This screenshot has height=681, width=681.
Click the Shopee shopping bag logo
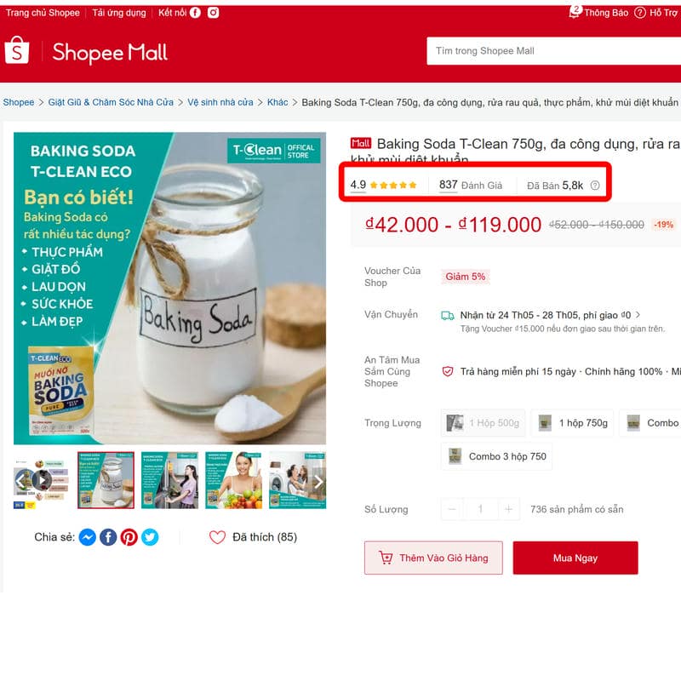tap(17, 50)
